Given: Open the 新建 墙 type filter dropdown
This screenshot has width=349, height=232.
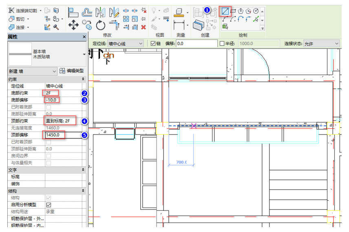Looking at the screenshot, I should [33, 71].
